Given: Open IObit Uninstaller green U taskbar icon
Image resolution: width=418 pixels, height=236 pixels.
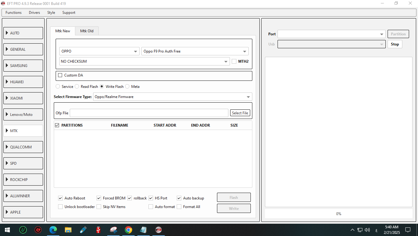Looking at the screenshot, I should (23, 230).
